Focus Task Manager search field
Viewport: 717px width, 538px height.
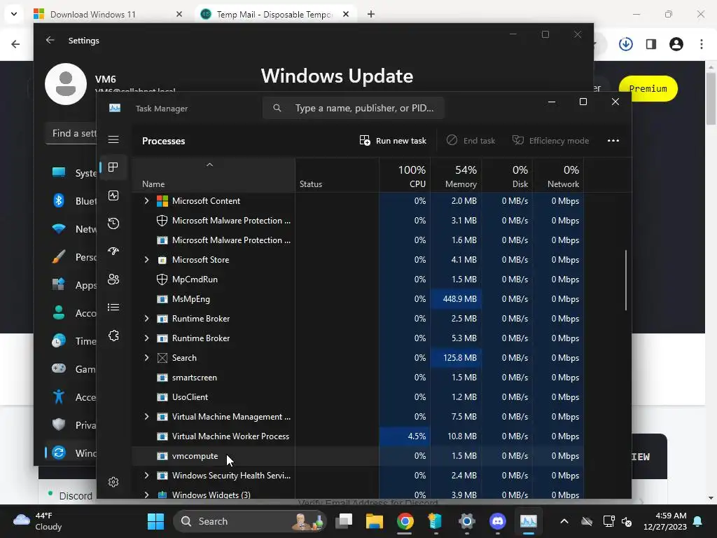[353, 108]
